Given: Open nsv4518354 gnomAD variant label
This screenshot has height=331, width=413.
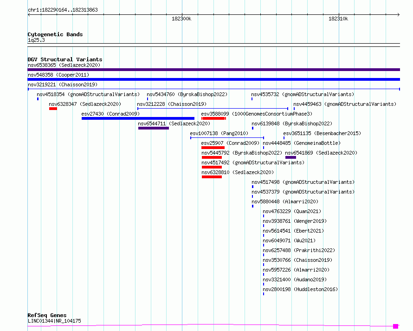Looking at the screenshot, I should (x=88, y=94).
